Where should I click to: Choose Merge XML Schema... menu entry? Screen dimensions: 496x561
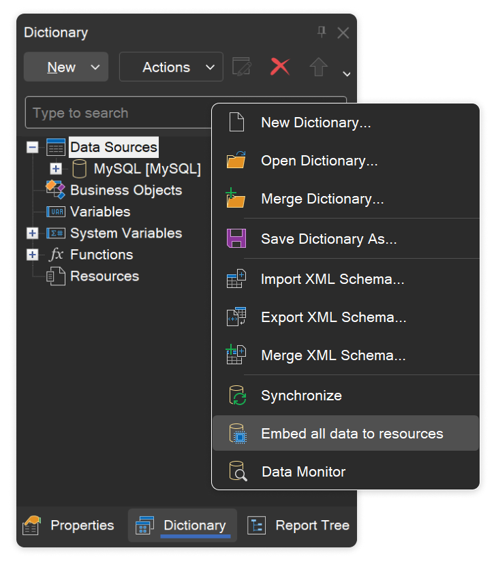(x=345, y=355)
